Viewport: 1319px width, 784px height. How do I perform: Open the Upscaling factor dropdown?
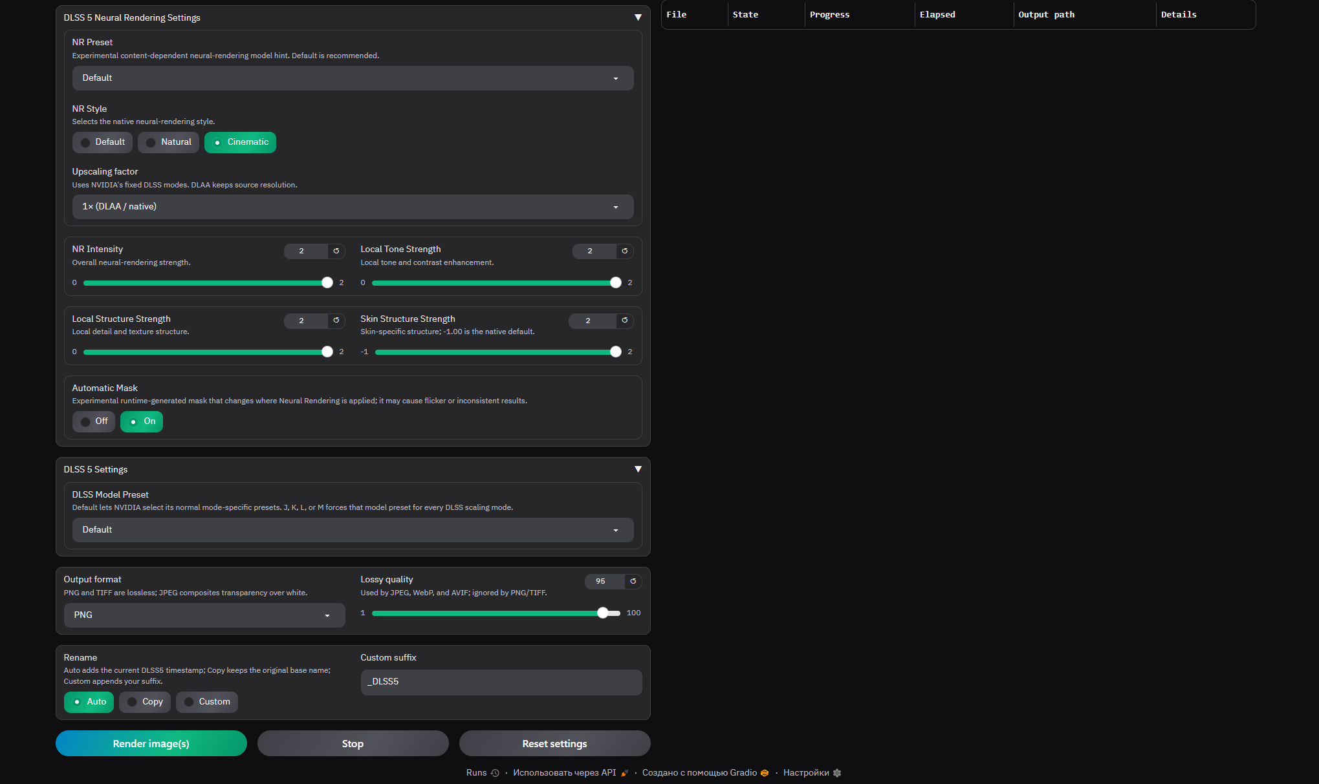(353, 207)
